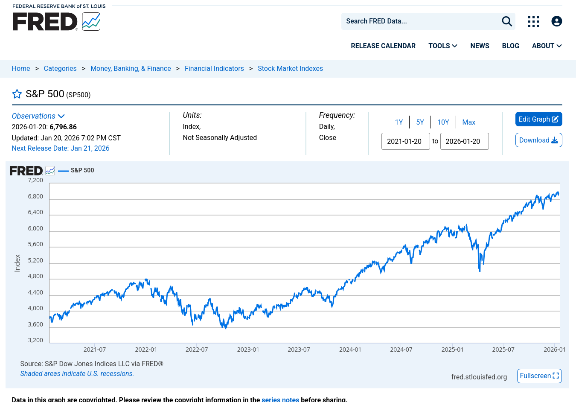
Task: Click the search magnifier icon
Action: 506,21
